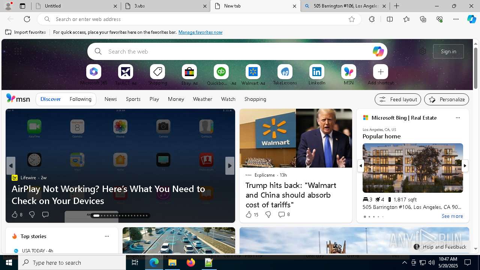Open Windows Start menu
Image resolution: width=480 pixels, height=270 pixels.
9,262
